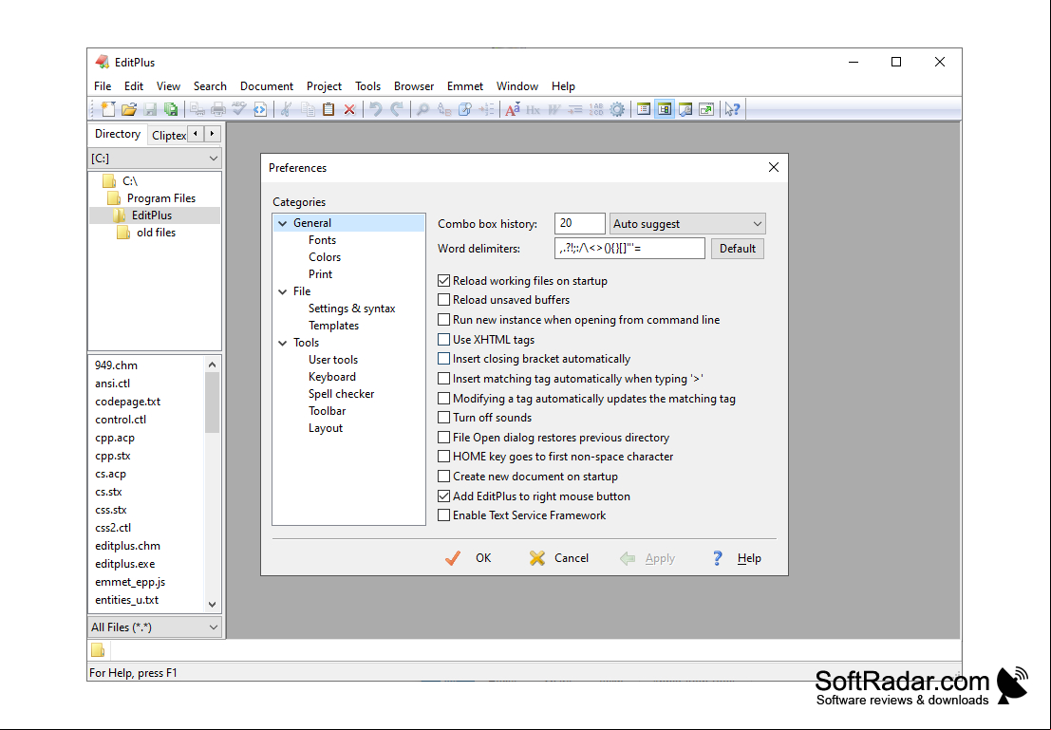Open the Auto suggest dropdown

click(x=687, y=224)
